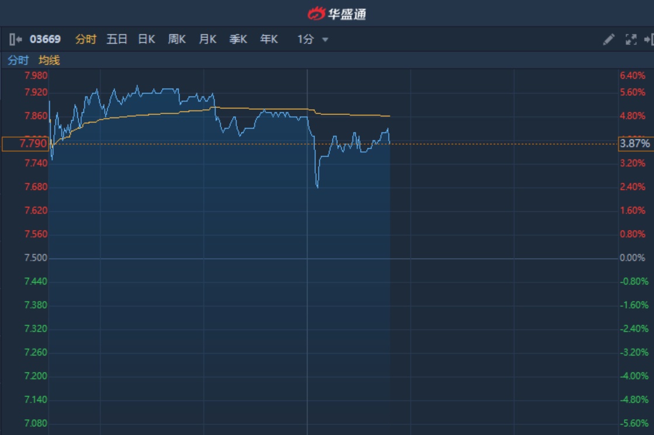Show the 季K quarterly chart

pos(238,40)
